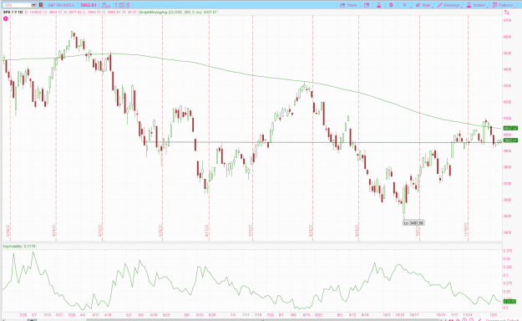Image resolution: width=522 pixels, height=321 pixels.
Task: Click the 4700 price axis label
Action: (x=507, y=20)
